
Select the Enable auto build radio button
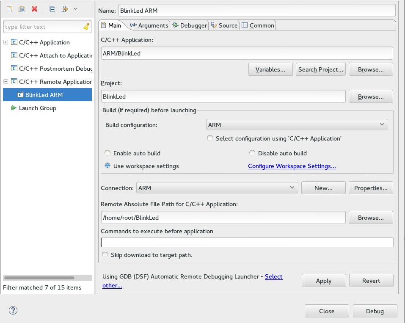pyautogui.click(x=107, y=153)
